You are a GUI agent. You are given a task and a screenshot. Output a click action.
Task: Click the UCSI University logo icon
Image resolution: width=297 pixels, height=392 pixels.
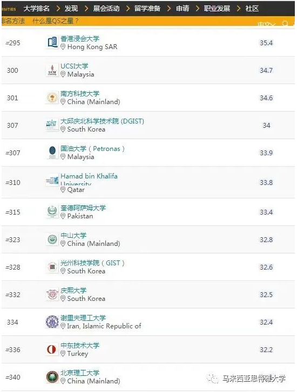point(52,70)
